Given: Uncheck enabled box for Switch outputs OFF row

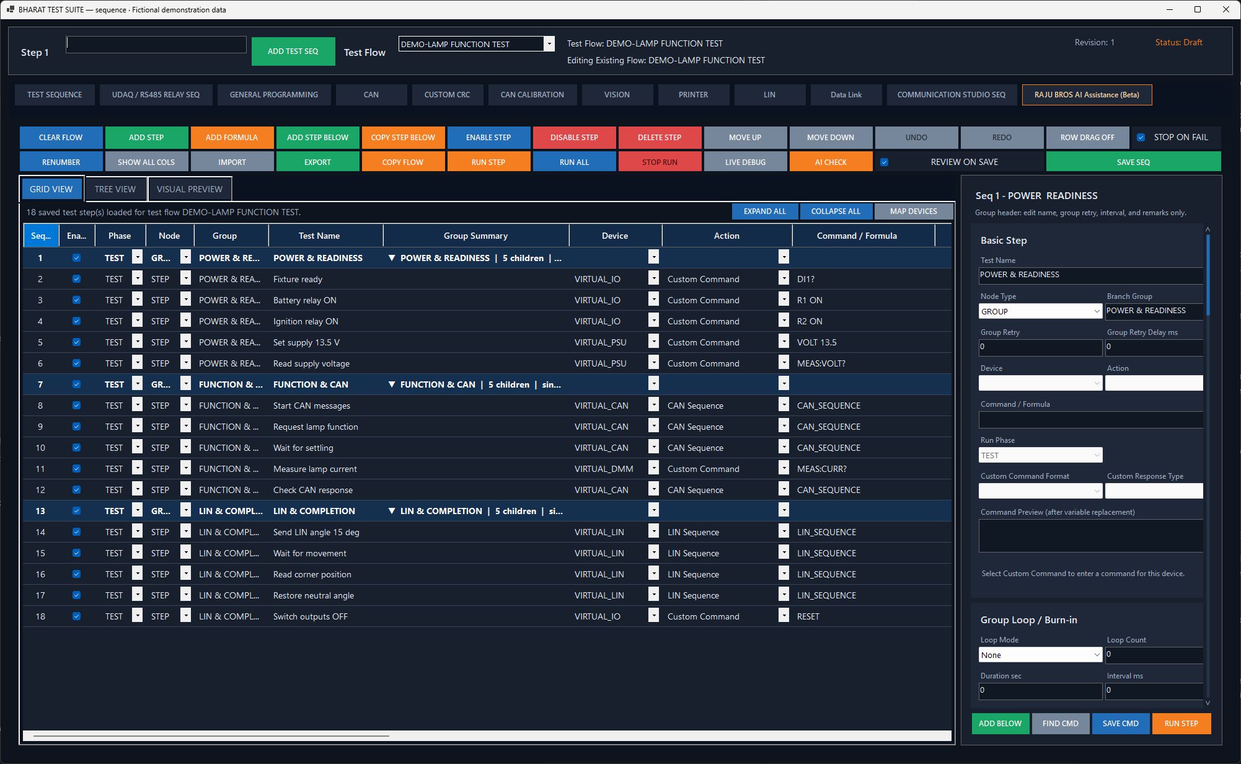Looking at the screenshot, I should [76, 616].
